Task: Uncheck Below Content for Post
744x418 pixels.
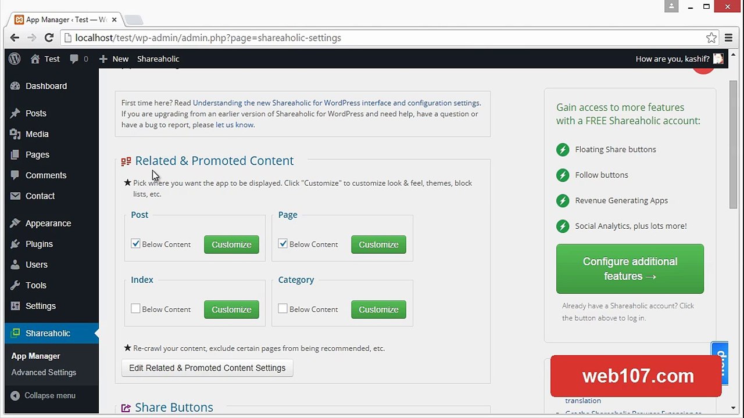Action: point(135,244)
